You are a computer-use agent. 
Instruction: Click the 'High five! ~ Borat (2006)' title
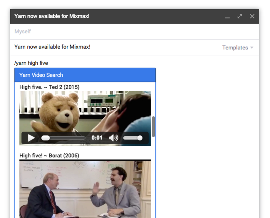[x=49, y=156]
